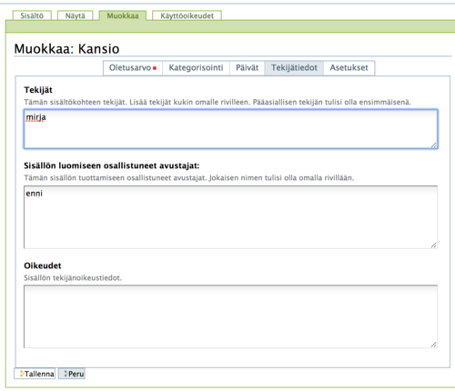Open the Sisältö tab
455x391 pixels.
tap(32, 15)
